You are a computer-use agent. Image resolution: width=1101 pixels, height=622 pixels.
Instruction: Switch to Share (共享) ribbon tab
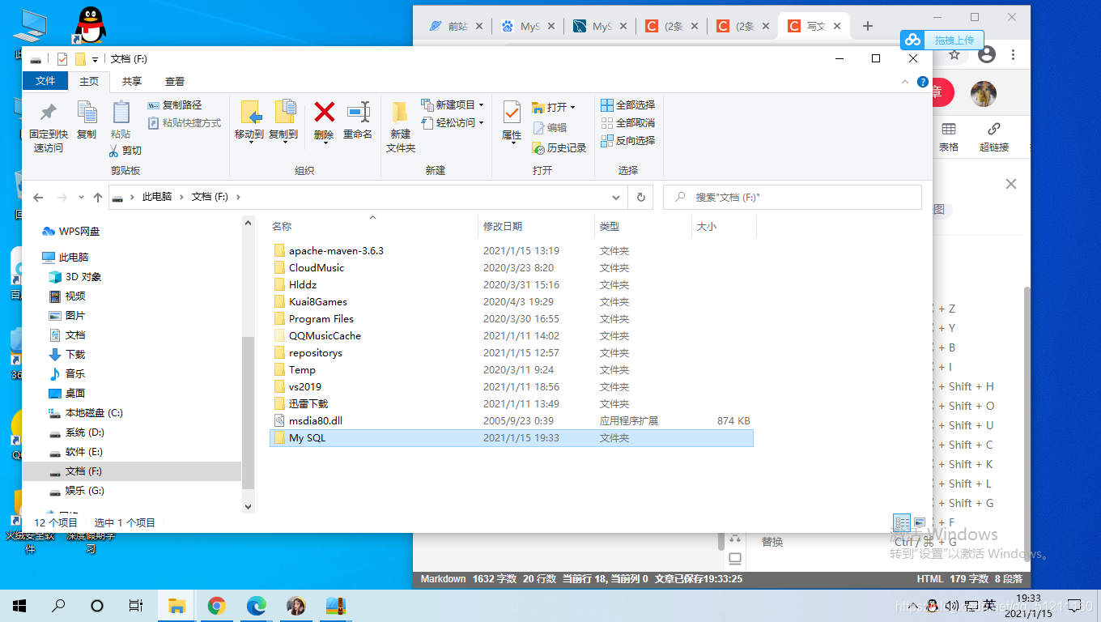coord(132,82)
